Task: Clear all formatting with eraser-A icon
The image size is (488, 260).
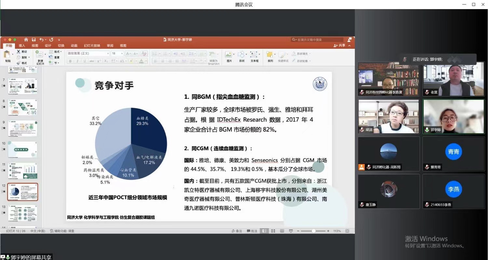Action: pos(144,54)
